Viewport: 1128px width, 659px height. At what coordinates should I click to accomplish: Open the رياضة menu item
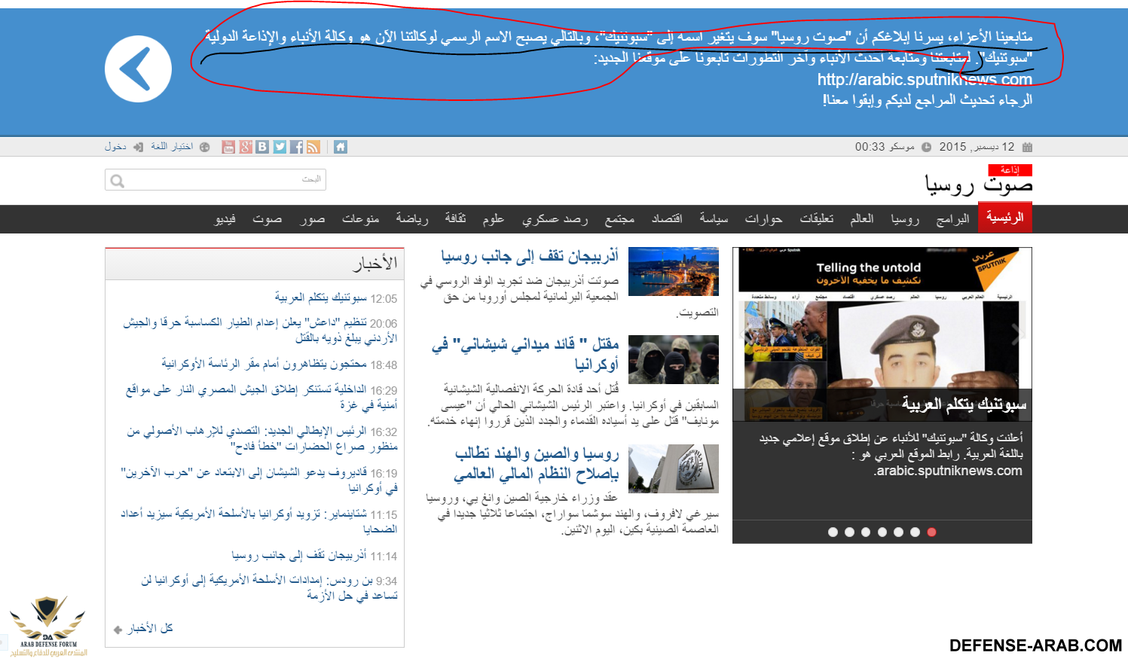pyautogui.click(x=412, y=218)
